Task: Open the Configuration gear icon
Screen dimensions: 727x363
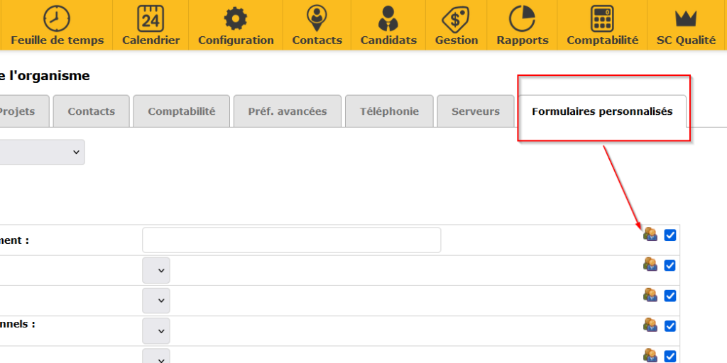Action: (236, 19)
